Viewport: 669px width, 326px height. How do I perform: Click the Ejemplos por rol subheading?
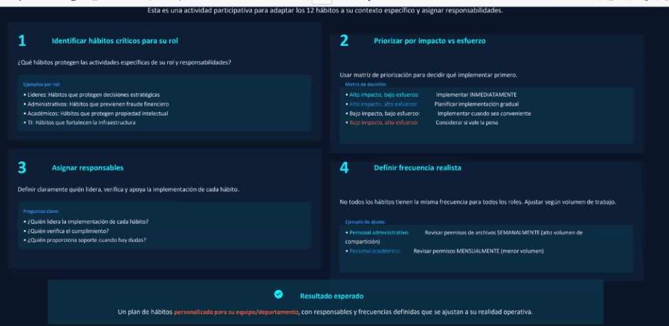pyautogui.click(x=42, y=84)
